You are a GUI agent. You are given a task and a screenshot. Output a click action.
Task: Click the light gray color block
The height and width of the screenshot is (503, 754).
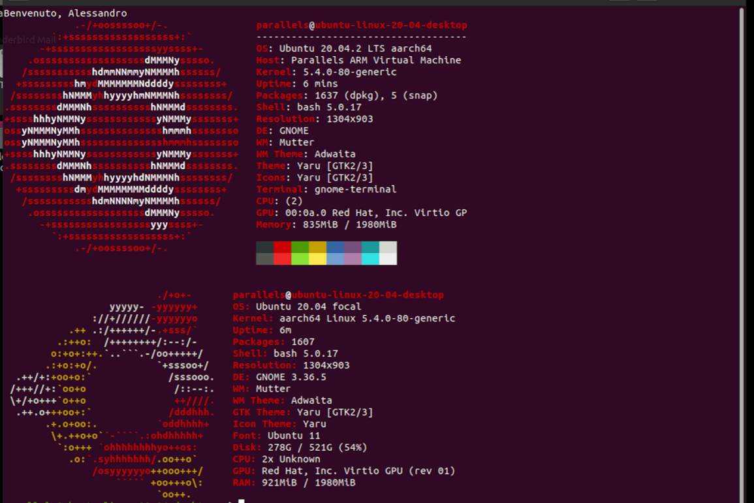[388, 247]
